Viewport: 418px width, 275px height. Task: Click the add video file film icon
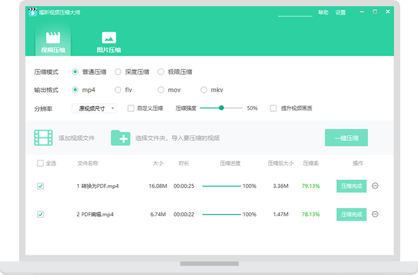[43, 138]
